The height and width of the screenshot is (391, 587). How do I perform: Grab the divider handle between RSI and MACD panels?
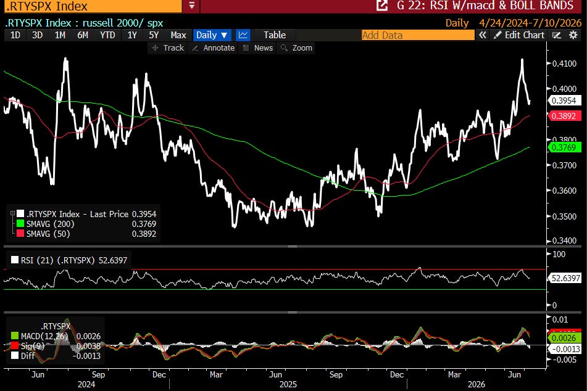pyautogui.click(x=293, y=312)
